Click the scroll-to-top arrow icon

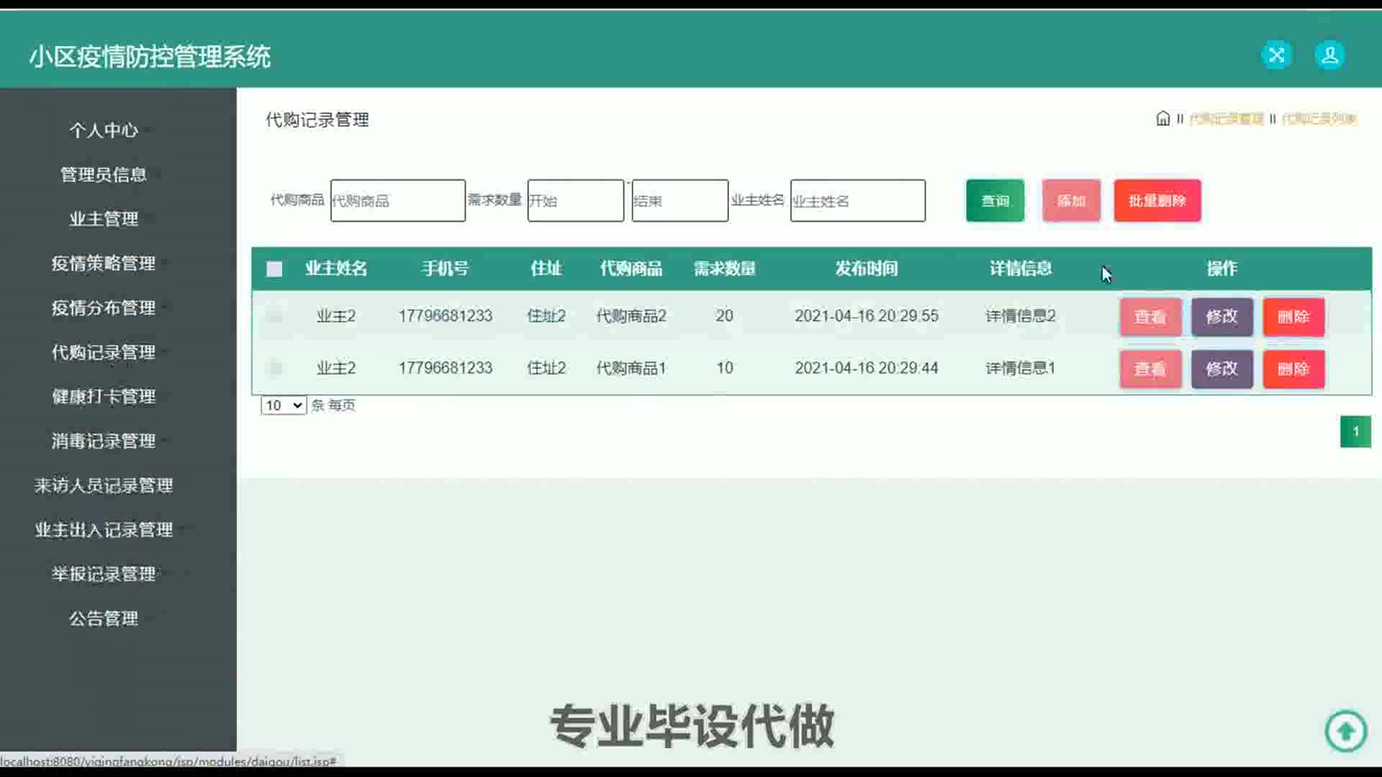pyautogui.click(x=1345, y=731)
